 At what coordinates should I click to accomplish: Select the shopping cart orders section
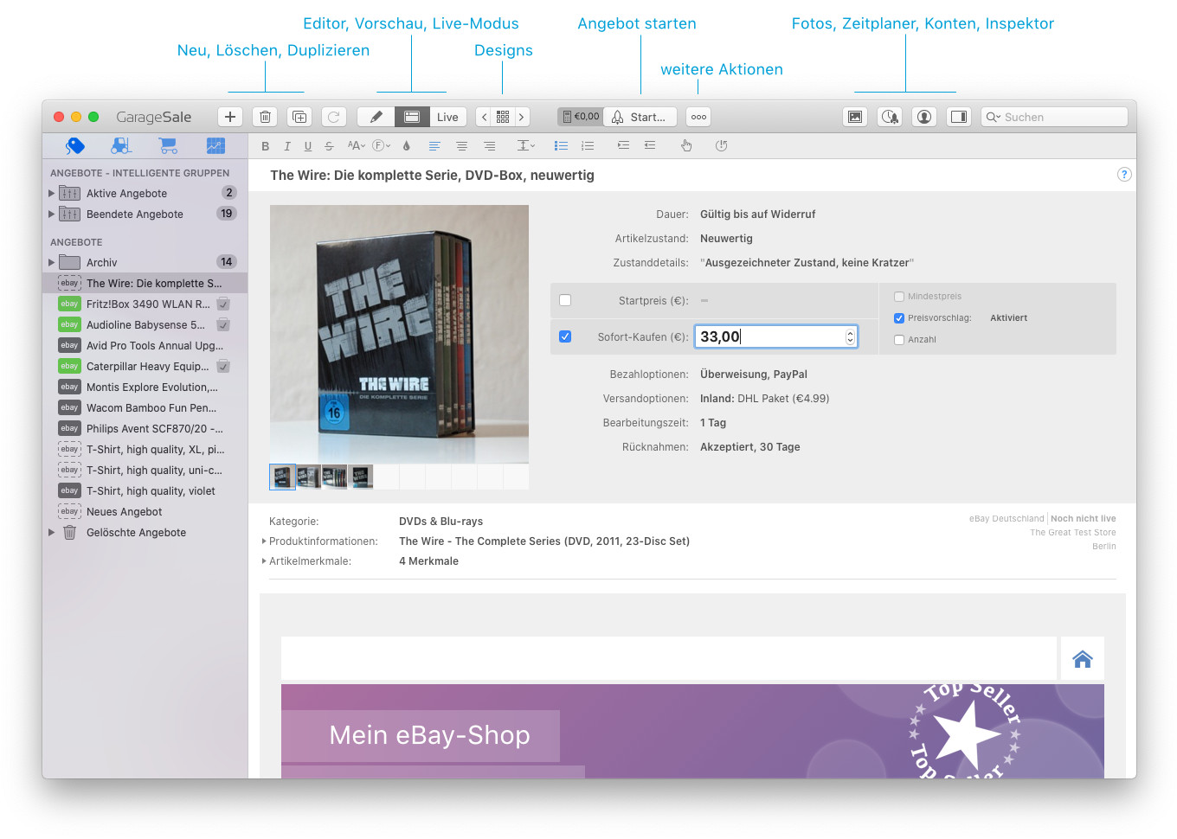point(168,145)
